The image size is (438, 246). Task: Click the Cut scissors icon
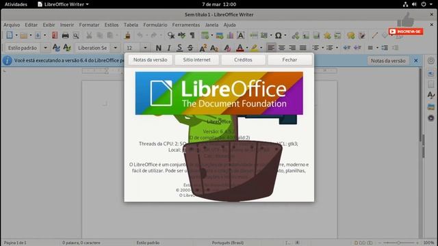pyautogui.click(x=89, y=36)
